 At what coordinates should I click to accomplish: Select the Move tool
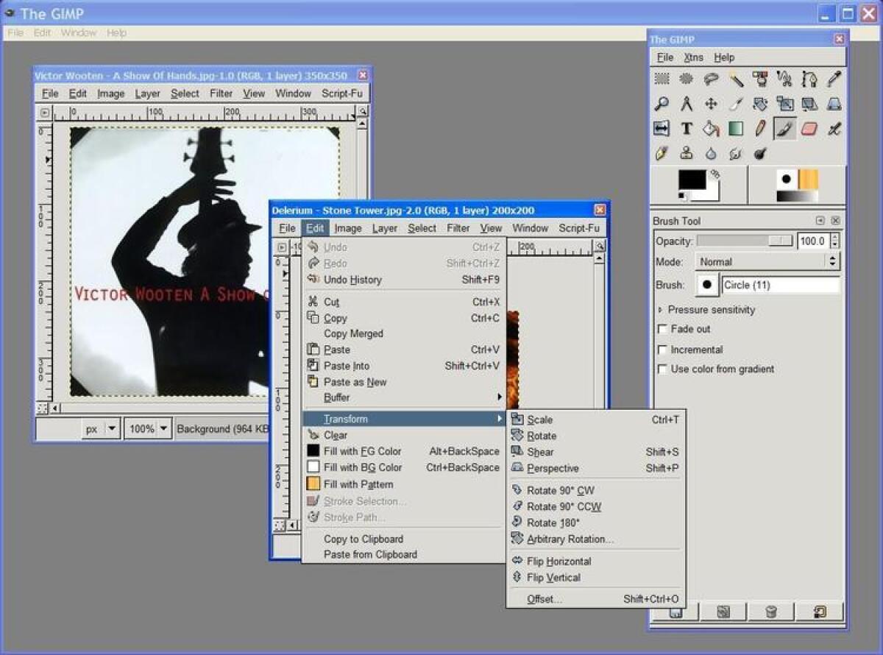pyautogui.click(x=710, y=104)
